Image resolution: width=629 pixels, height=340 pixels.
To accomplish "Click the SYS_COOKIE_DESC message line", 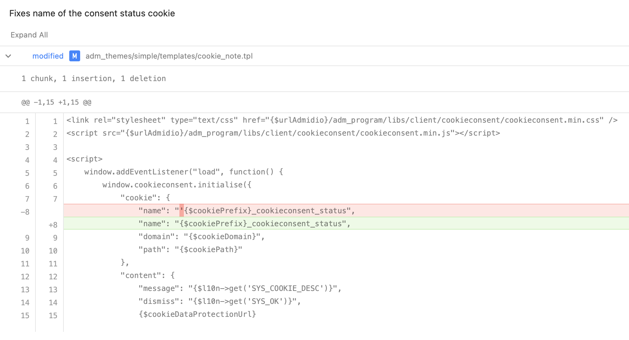I will click(x=240, y=288).
